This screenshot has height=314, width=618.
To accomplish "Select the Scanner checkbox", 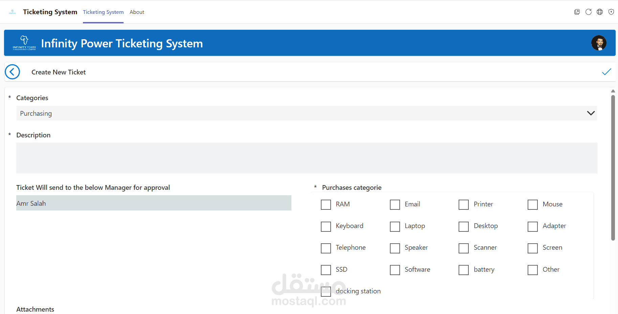I will [464, 248].
